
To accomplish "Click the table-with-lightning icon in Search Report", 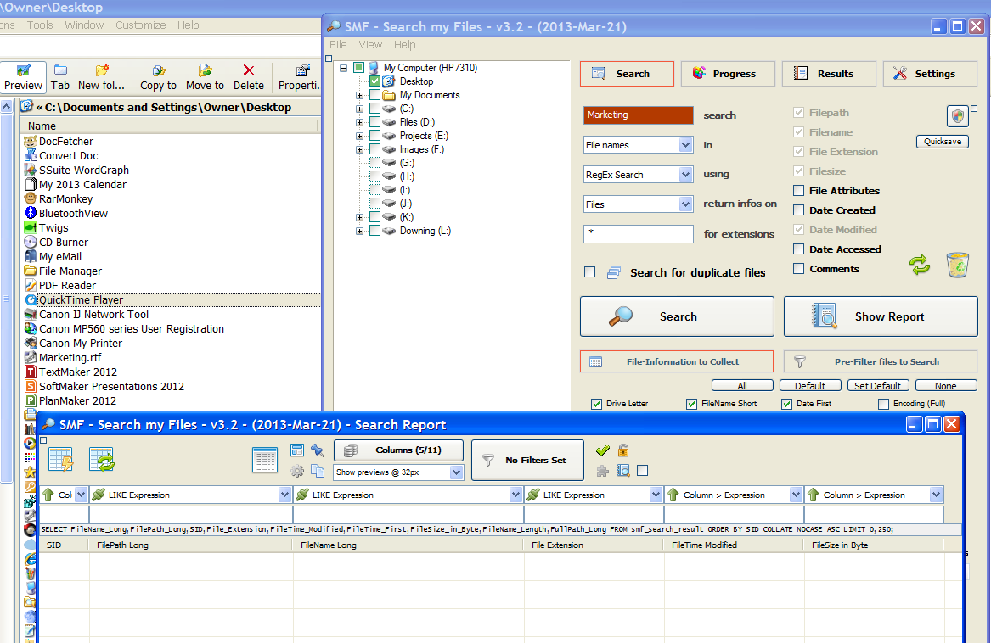I will [60, 460].
